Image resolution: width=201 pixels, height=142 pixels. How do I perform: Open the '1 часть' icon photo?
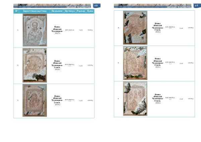pos(34,65)
